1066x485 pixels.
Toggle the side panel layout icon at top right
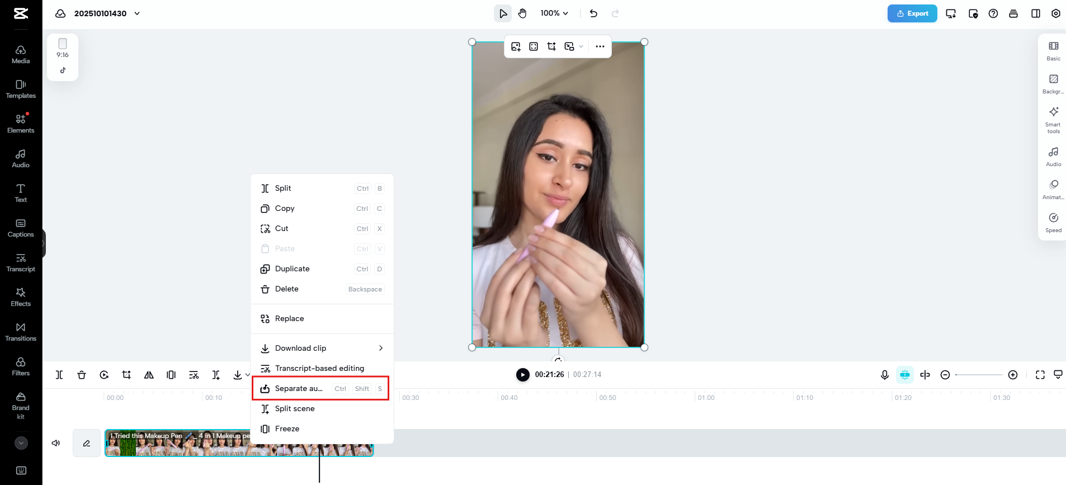point(1036,13)
